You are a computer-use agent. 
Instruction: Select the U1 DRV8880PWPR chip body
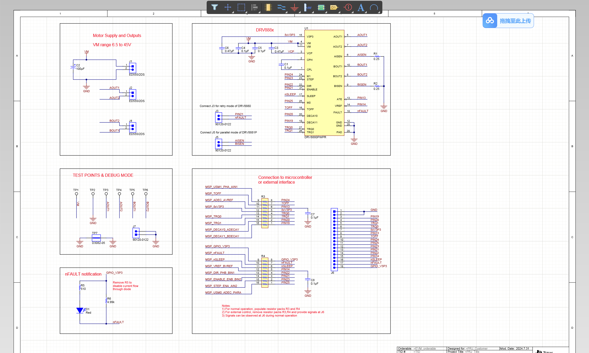pos(324,83)
